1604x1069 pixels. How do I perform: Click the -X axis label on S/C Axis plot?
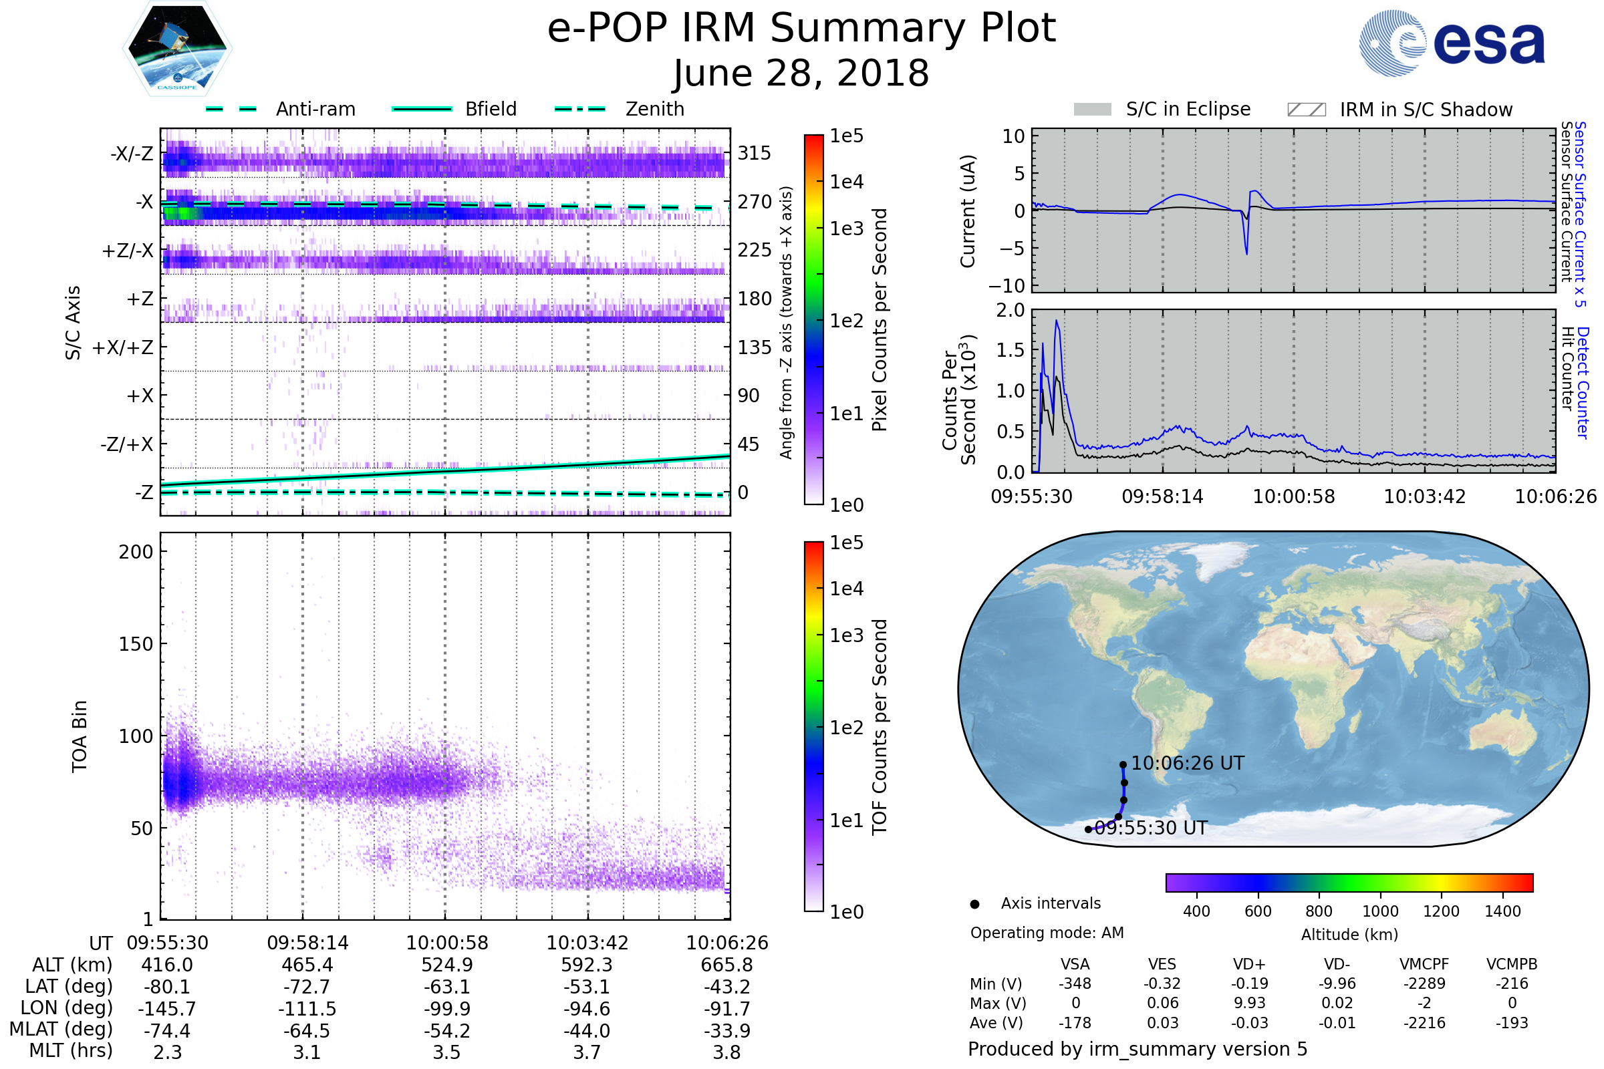[x=144, y=202]
